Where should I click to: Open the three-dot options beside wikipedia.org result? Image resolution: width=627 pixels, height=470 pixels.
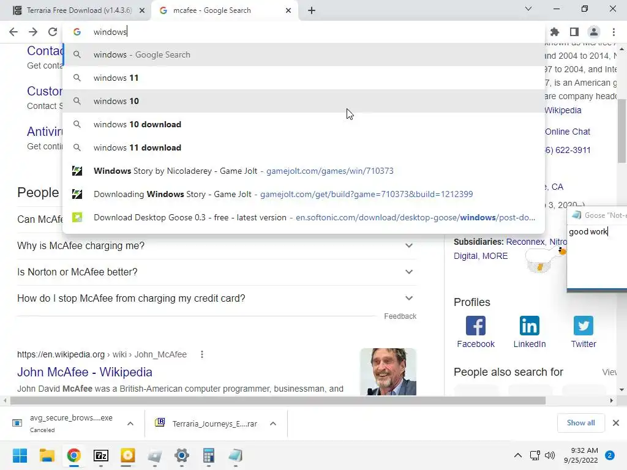(202, 354)
